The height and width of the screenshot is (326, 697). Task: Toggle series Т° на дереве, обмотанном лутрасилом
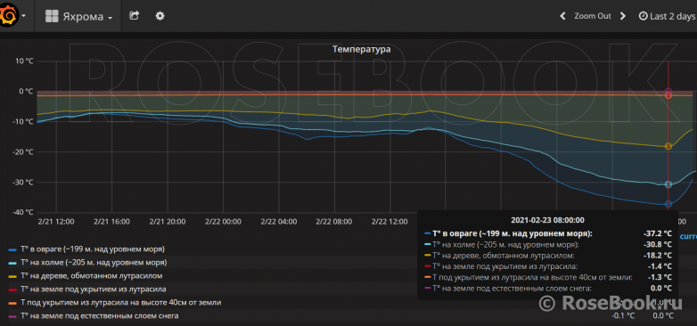[x=91, y=276]
